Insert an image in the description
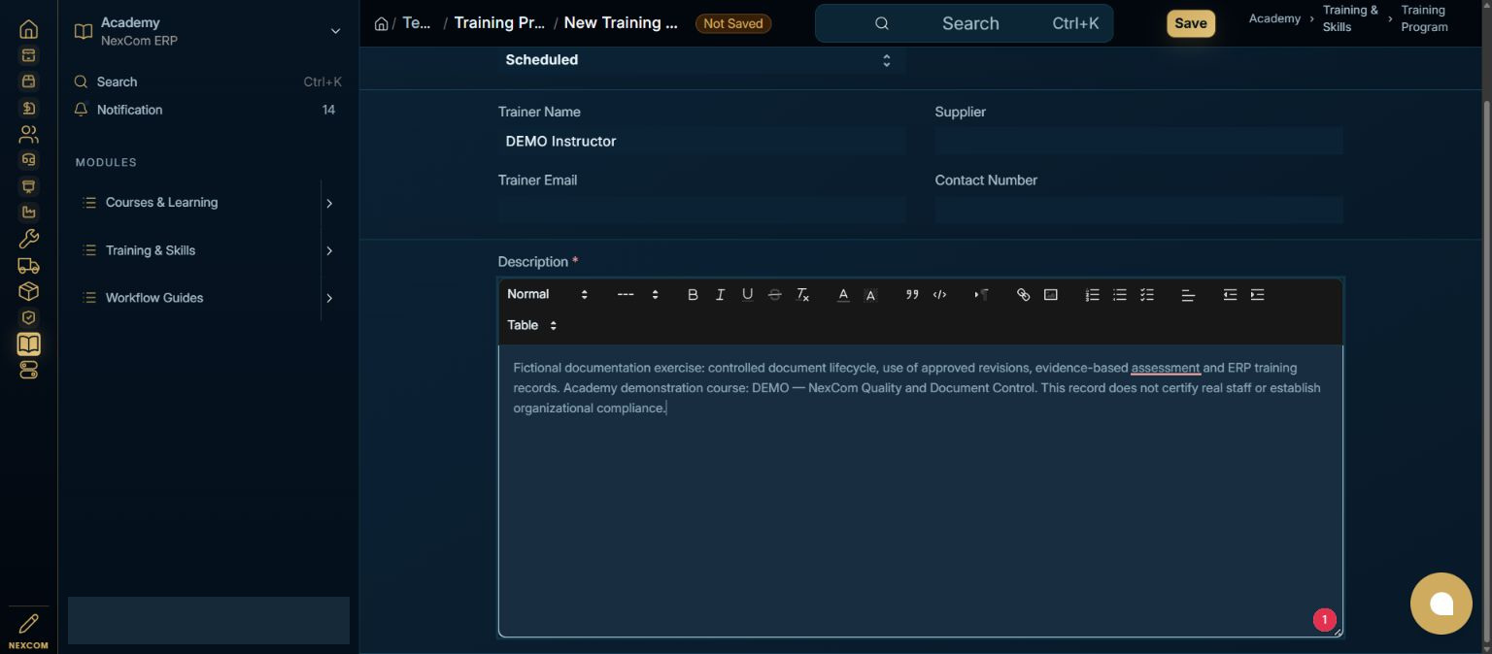The height and width of the screenshot is (654, 1492). [1050, 295]
